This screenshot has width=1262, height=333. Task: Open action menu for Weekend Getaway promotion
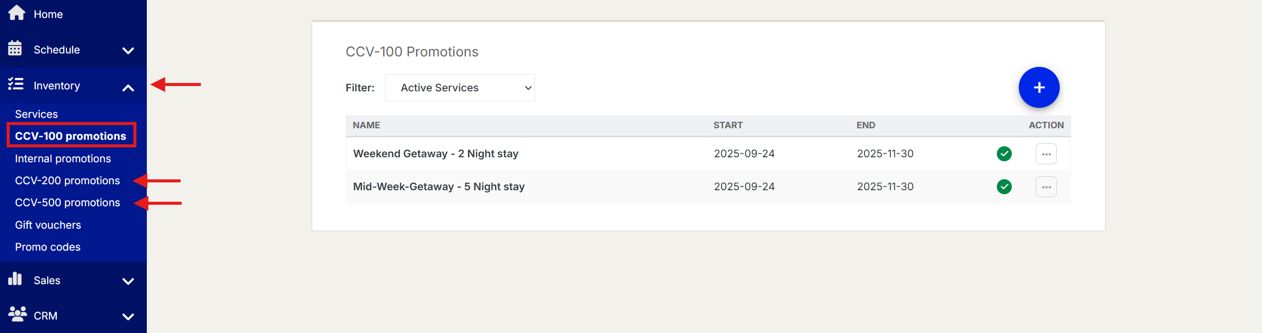coord(1046,154)
